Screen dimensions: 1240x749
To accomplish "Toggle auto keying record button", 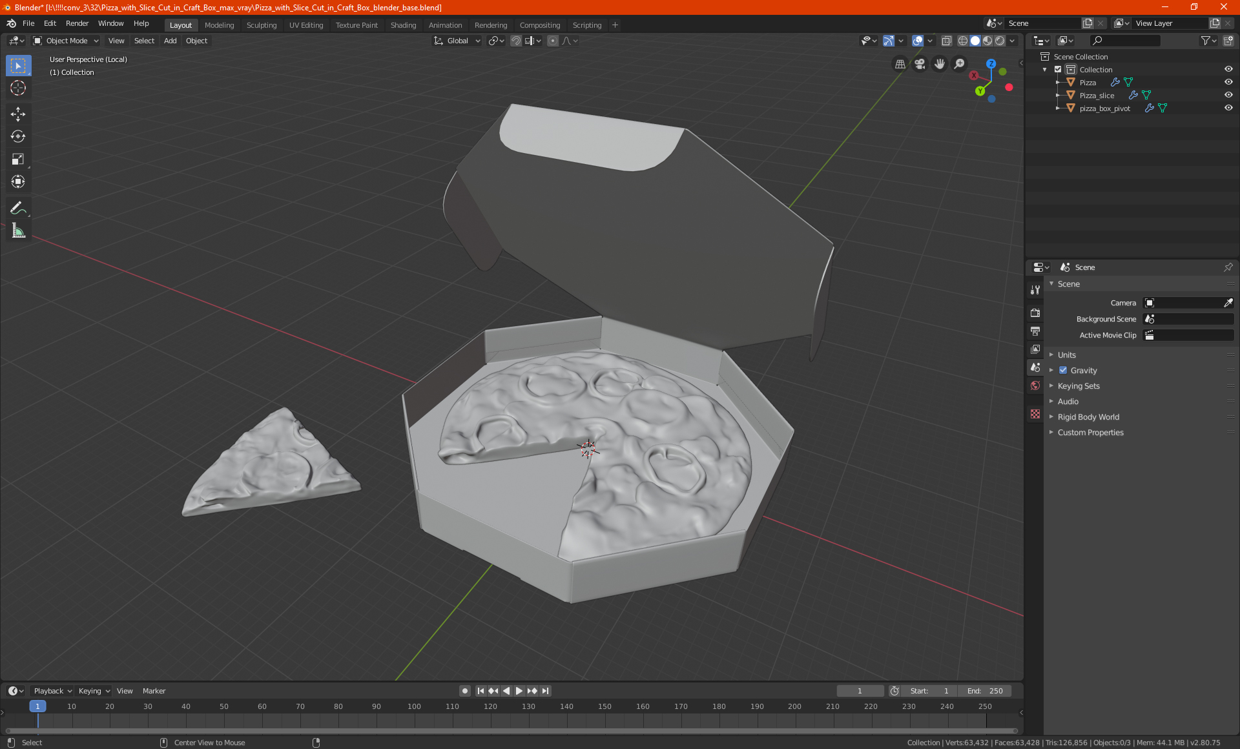I will (465, 691).
